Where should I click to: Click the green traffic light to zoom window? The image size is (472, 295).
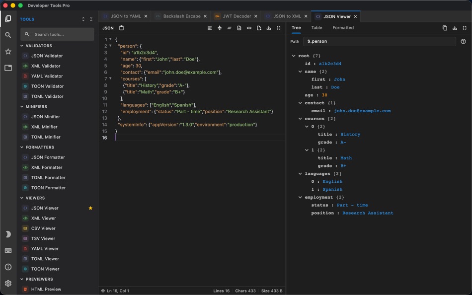(19, 5)
